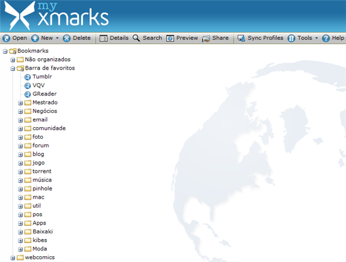Select the Não organizados folder label
Image resolution: width=346 pixels, height=262 pixels.
pyautogui.click(x=48, y=59)
